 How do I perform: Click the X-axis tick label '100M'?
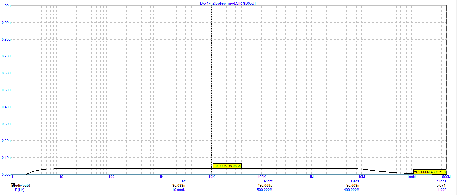(411, 177)
